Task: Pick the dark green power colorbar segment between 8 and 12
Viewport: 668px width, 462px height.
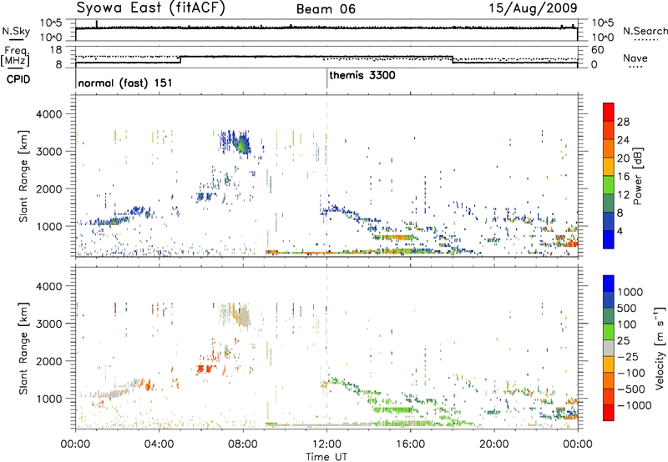Action: click(609, 203)
